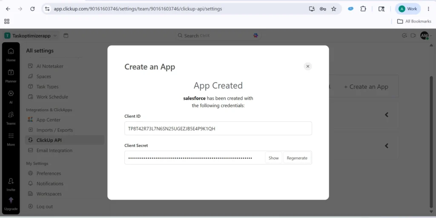Show the hidden Client Secret
Viewport: 436px width, 218px height.
(x=274, y=158)
